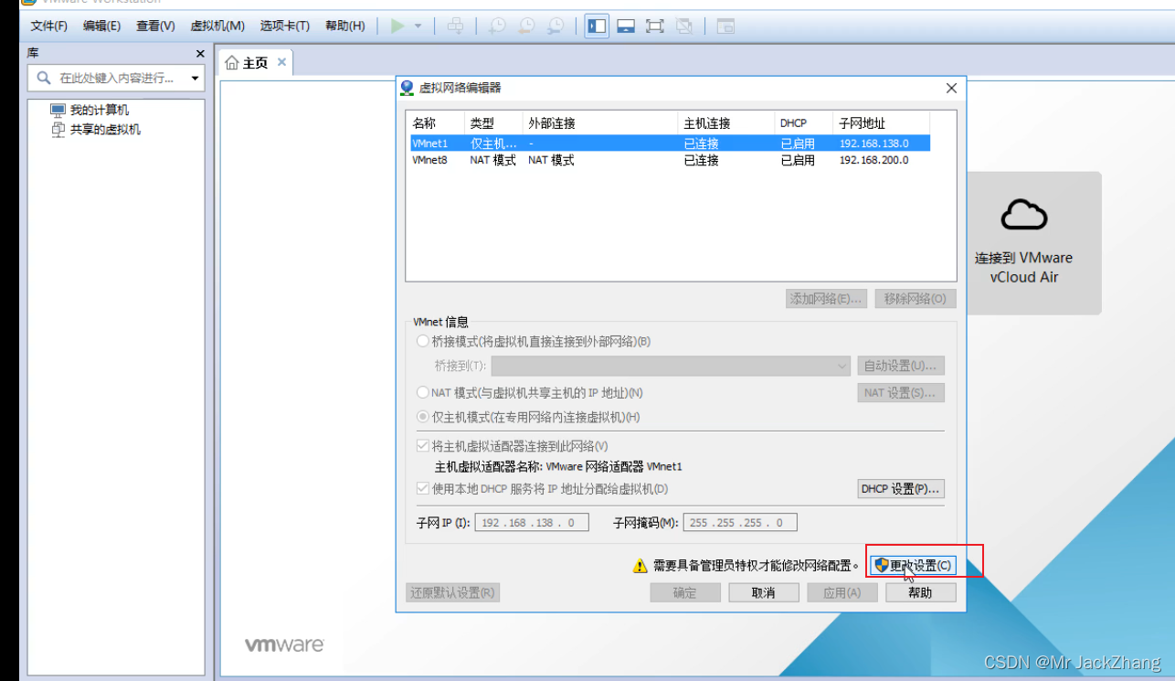
Task: Click the green power-on play icon
Action: click(x=397, y=26)
